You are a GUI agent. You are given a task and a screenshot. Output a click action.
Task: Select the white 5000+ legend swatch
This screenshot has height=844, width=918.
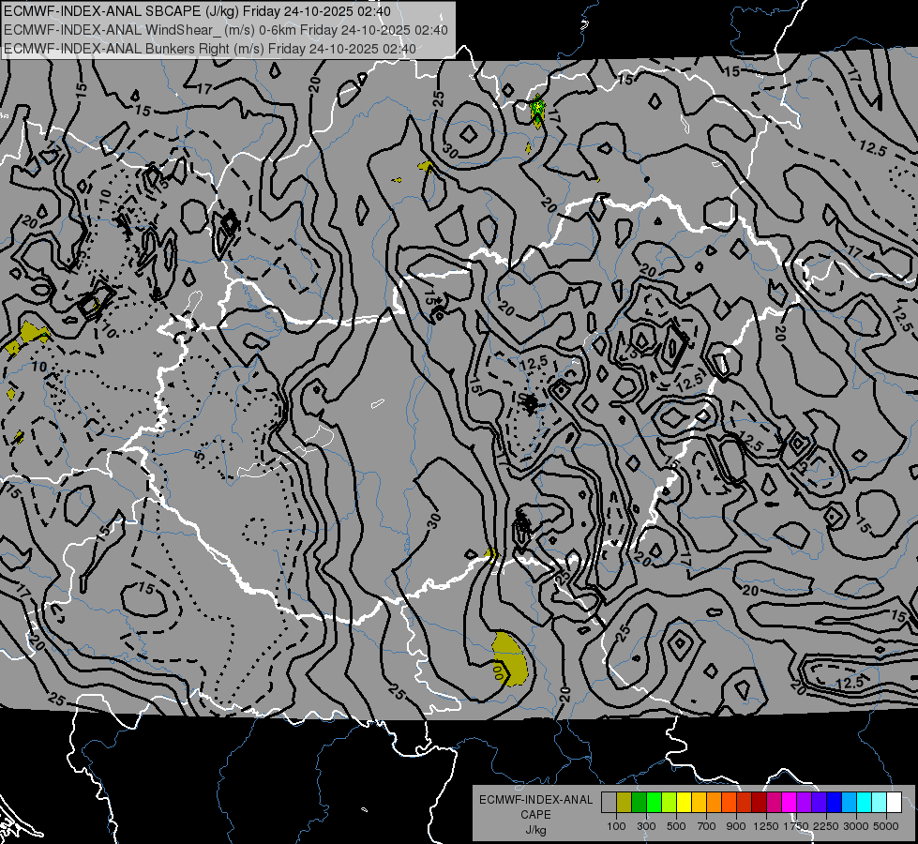(894, 803)
